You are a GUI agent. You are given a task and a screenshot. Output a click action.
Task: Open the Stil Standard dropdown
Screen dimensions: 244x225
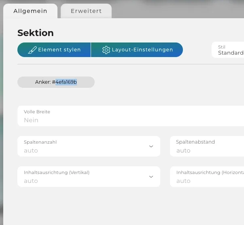coord(228,50)
